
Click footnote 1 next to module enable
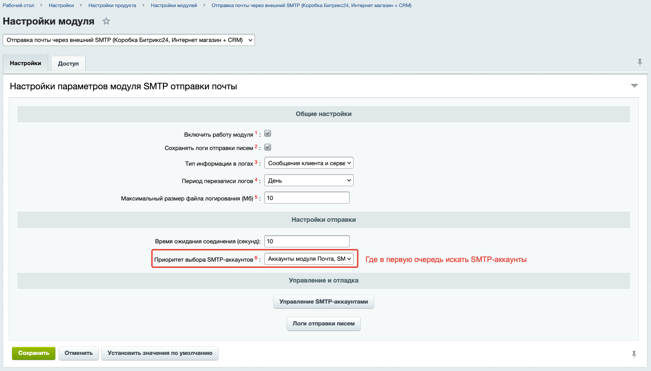point(256,133)
